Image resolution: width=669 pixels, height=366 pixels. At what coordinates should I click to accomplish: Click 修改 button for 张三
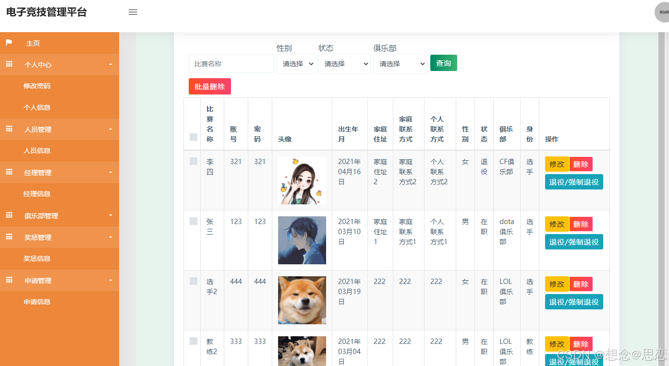coord(557,224)
